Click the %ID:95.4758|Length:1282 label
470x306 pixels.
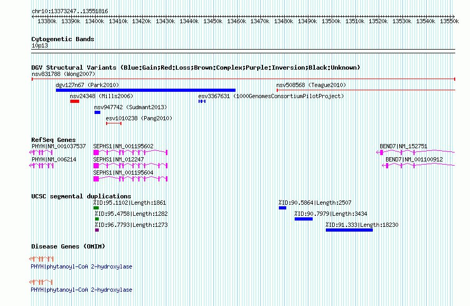131,214
